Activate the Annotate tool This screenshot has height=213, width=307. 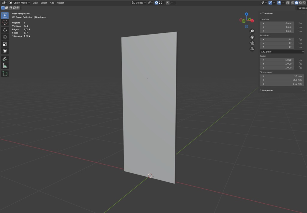tap(5, 59)
